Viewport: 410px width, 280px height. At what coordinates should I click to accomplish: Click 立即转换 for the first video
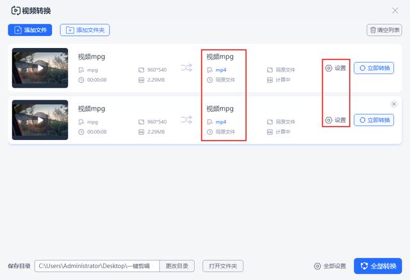[x=373, y=68]
